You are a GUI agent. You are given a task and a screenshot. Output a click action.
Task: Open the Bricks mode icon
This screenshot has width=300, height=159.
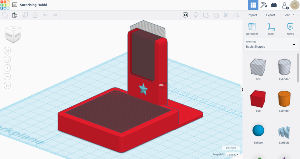click(x=274, y=5)
